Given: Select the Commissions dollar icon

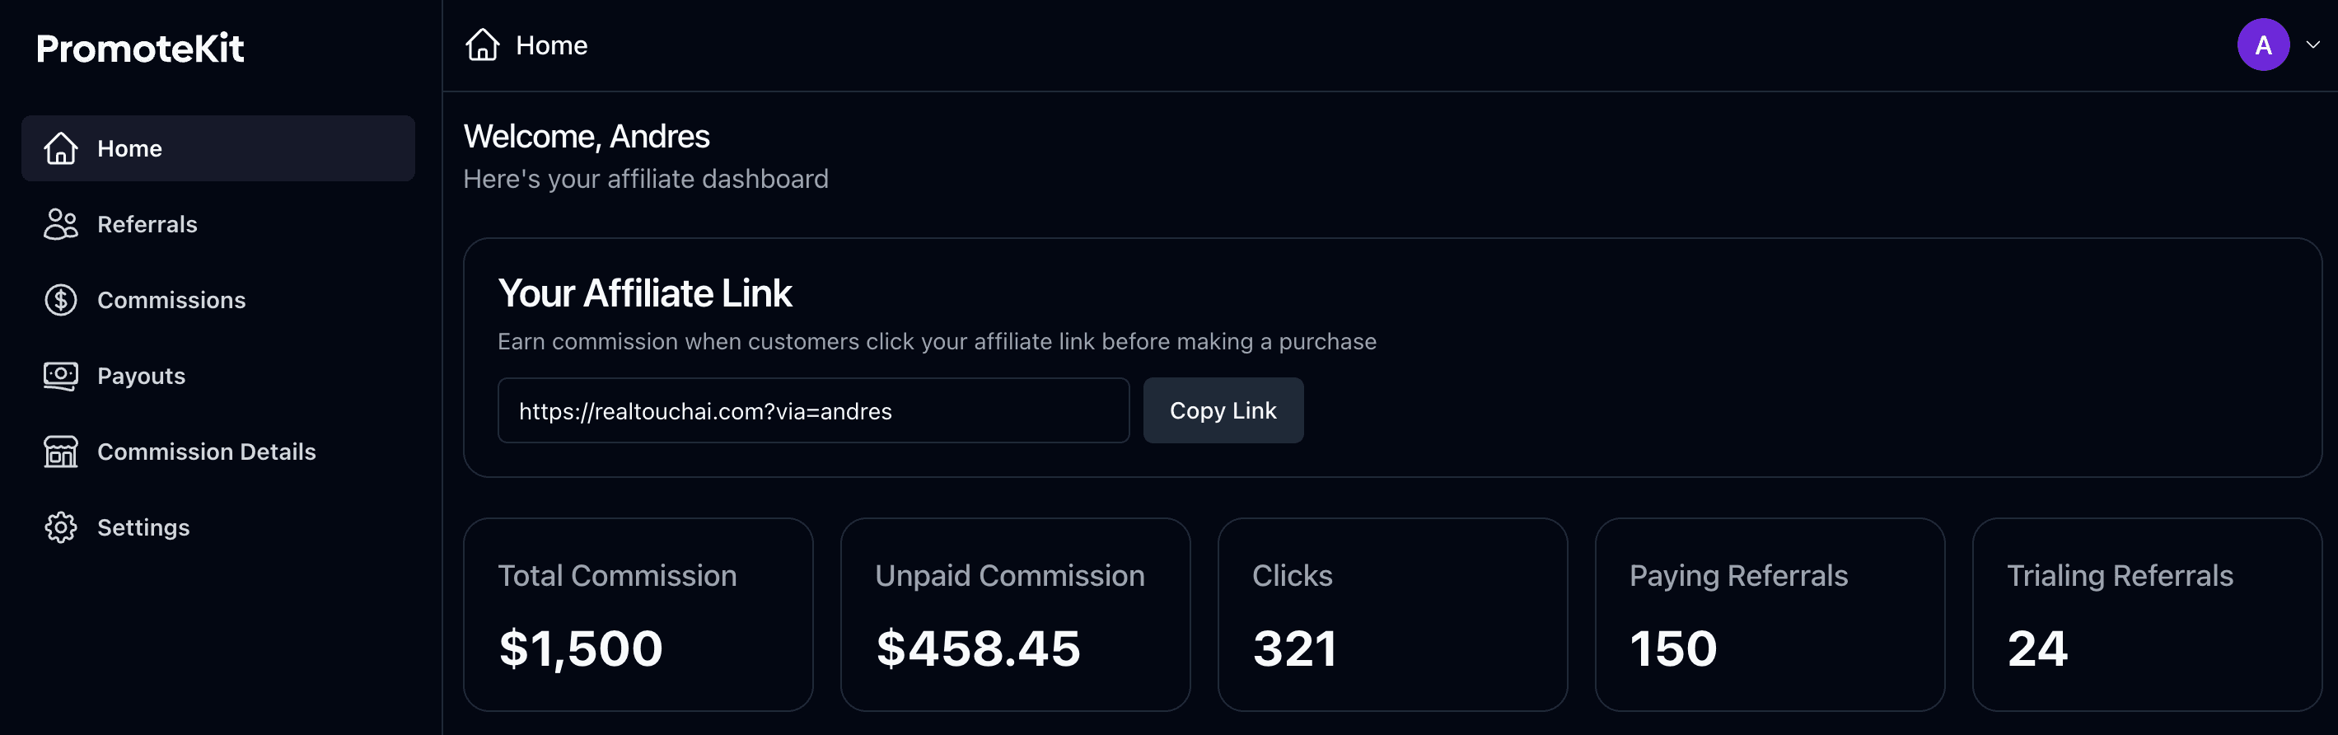Looking at the screenshot, I should 60,299.
